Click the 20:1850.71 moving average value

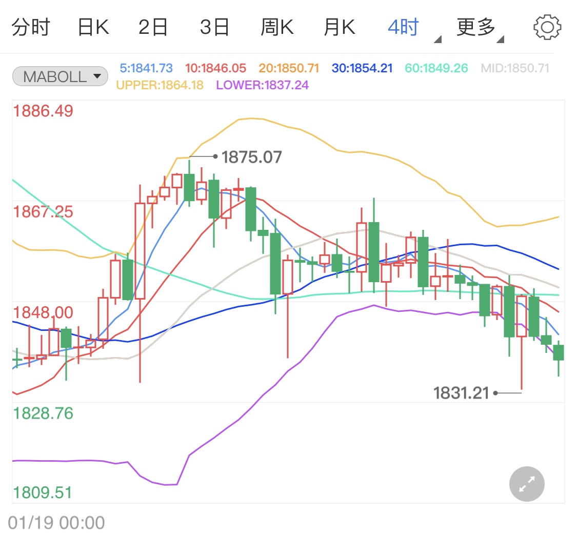click(289, 68)
